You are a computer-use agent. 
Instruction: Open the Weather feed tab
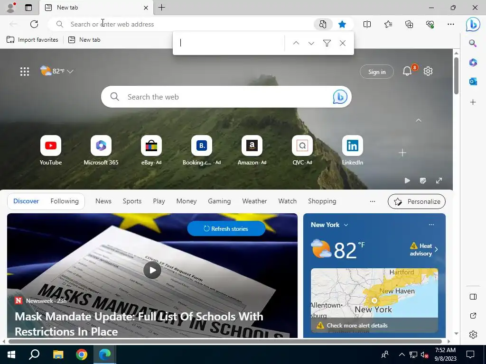pos(254,201)
